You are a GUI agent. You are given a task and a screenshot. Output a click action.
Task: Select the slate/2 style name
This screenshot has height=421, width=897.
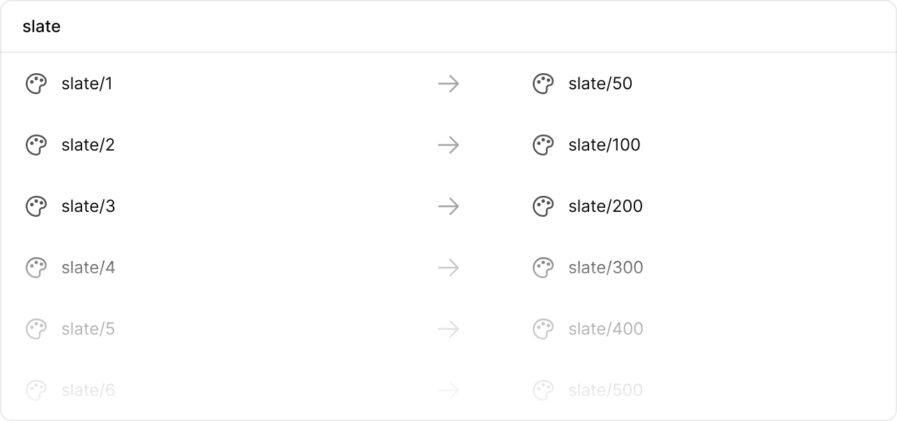[x=88, y=146]
